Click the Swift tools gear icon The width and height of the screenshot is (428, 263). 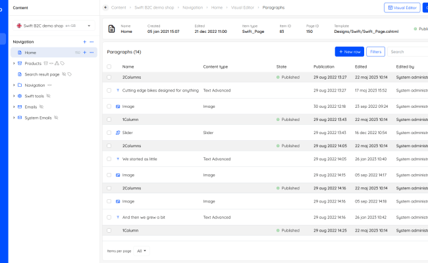pyautogui.click(x=20, y=96)
